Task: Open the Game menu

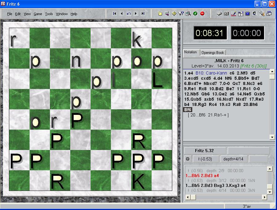Action: tap(38, 14)
